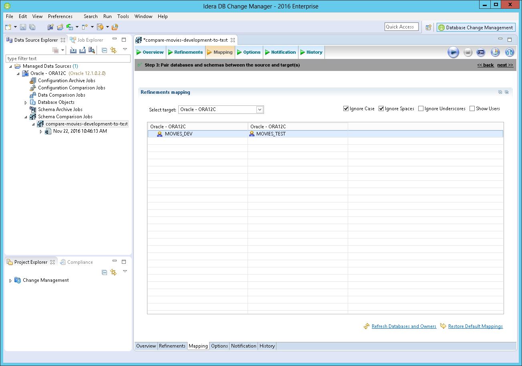This screenshot has height=366, width=522.
Task: Open the Run menu
Action: click(107, 16)
